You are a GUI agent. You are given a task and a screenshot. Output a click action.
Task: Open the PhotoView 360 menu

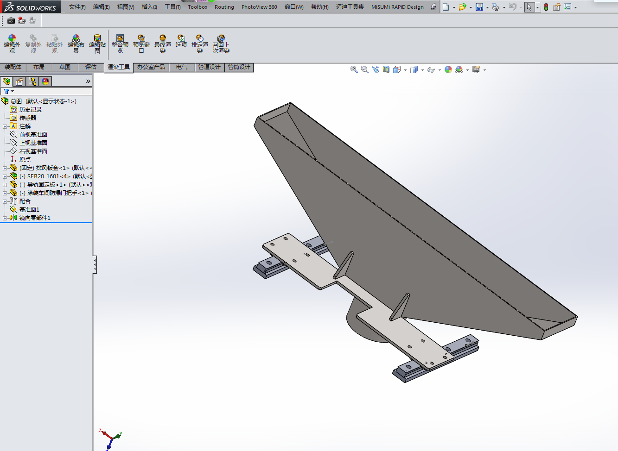(259, 7)
